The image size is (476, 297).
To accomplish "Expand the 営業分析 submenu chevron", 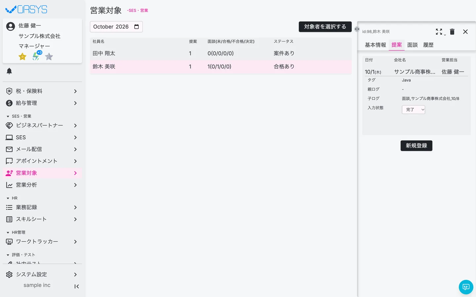I will (75, 185).
